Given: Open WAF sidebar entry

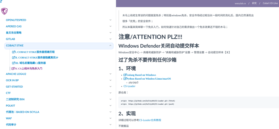Looking at the screenshot, I should tap(9, 118).
